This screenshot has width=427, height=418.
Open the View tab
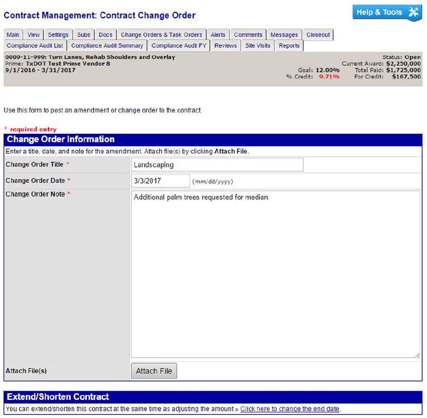pyautogui.click(x=33, y=35)
